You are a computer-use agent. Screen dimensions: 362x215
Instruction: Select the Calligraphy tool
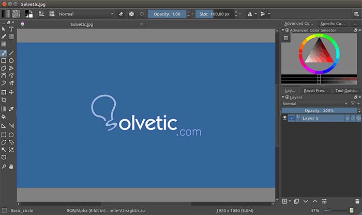4,37
